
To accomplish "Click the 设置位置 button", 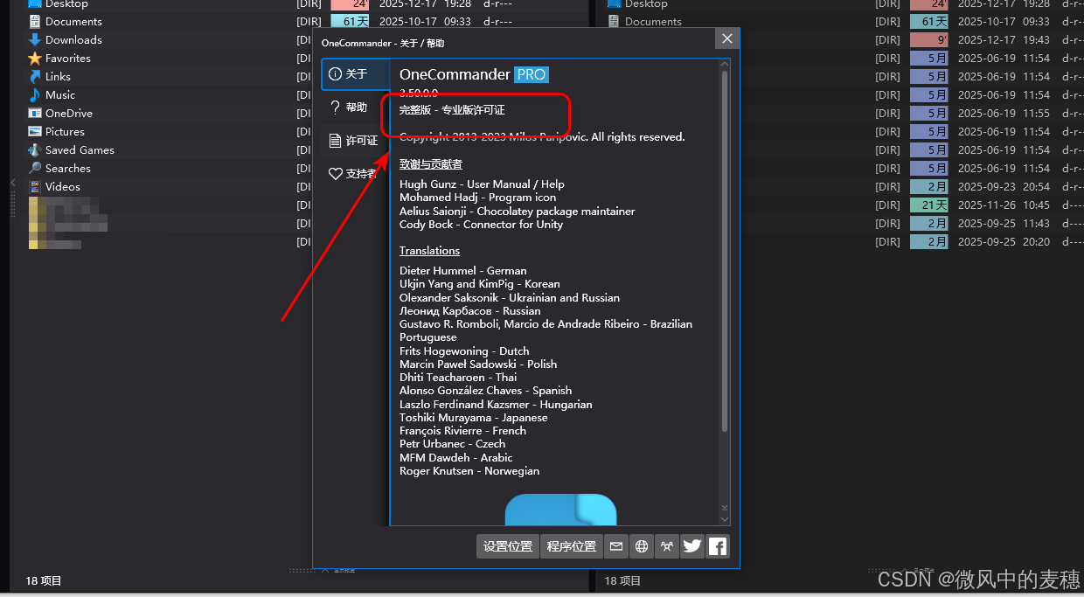I will [508, 546].
